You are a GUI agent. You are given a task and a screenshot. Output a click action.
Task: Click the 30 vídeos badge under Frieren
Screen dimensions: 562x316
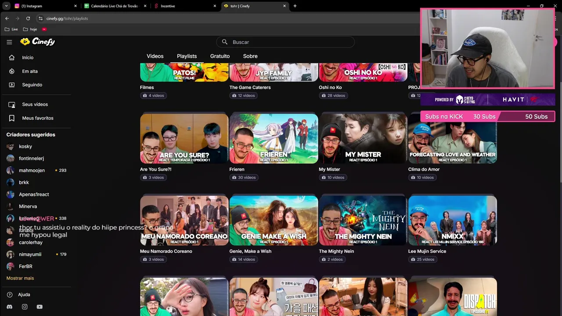click(244, 178)
